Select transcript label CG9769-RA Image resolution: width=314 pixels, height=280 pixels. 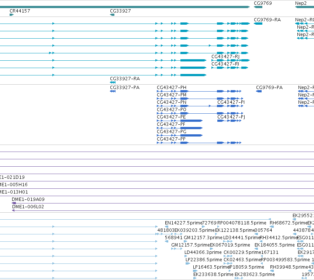[x=268, y=20]
